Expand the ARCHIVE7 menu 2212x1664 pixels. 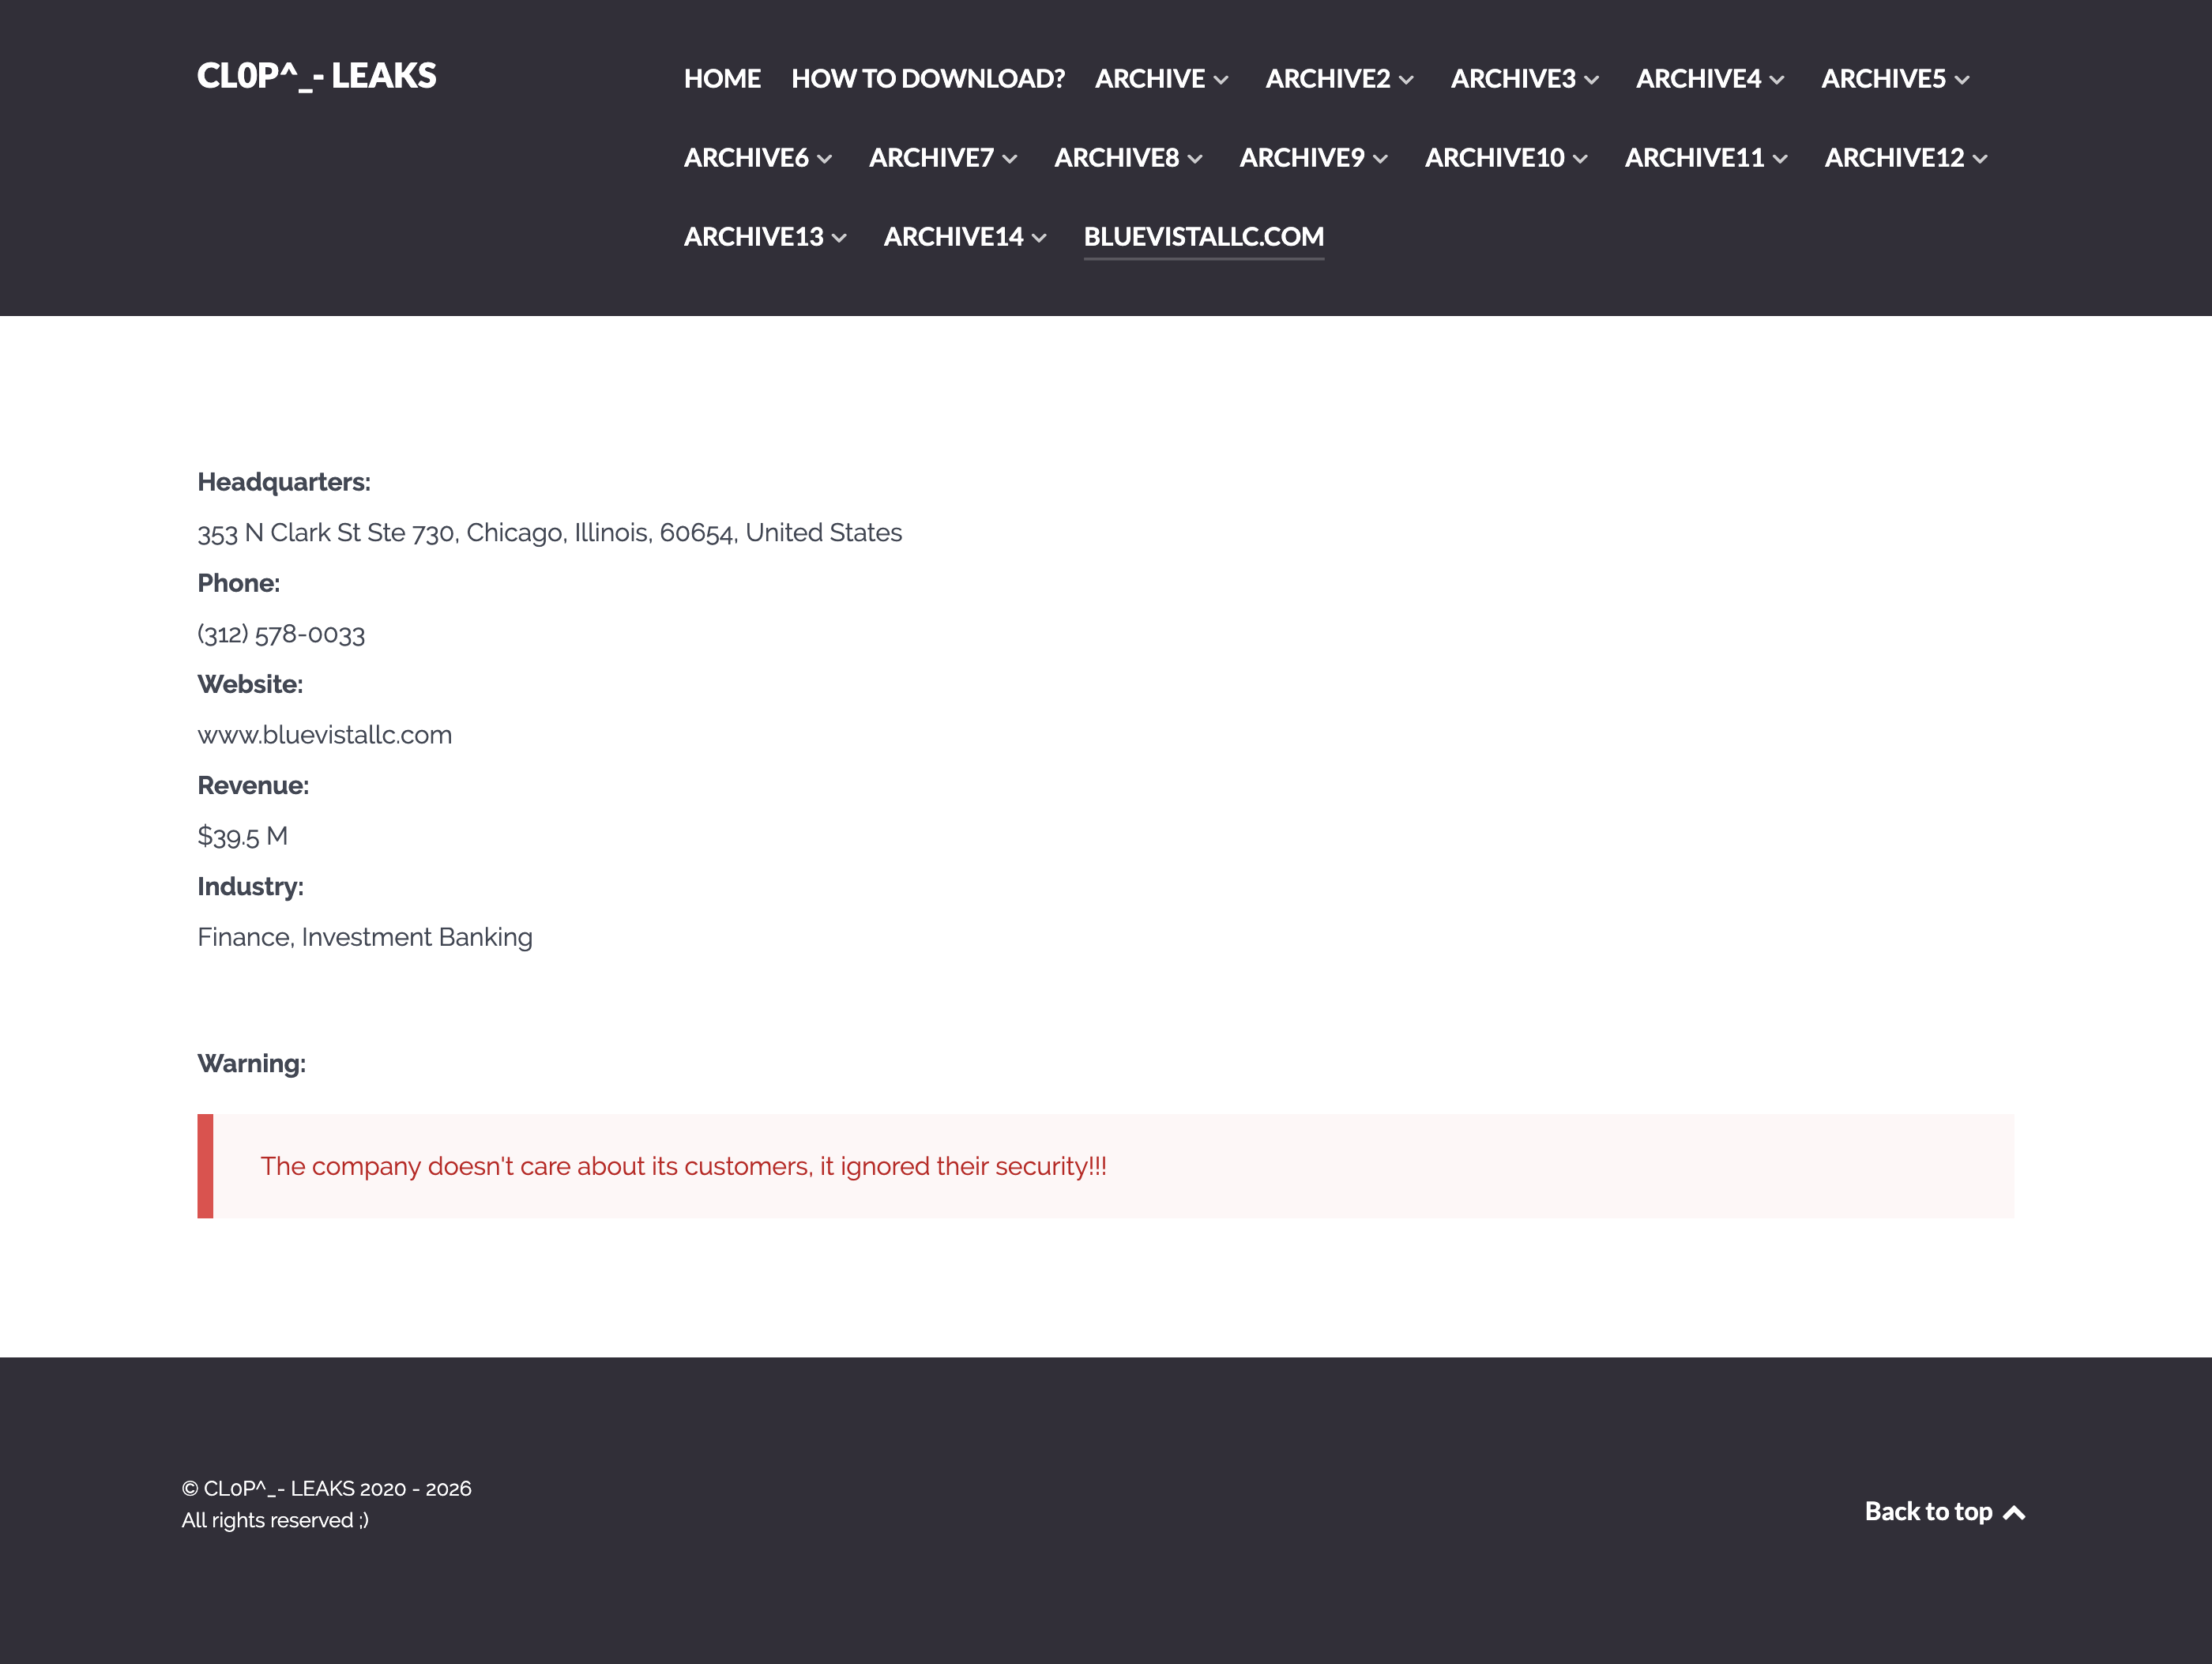943,158
